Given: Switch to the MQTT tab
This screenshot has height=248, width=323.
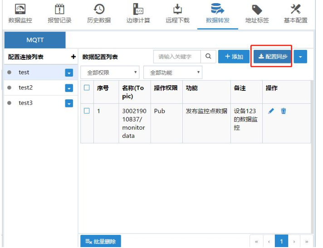Looking at the screenshot, I should pyautogui.click(x=35, y=40).
